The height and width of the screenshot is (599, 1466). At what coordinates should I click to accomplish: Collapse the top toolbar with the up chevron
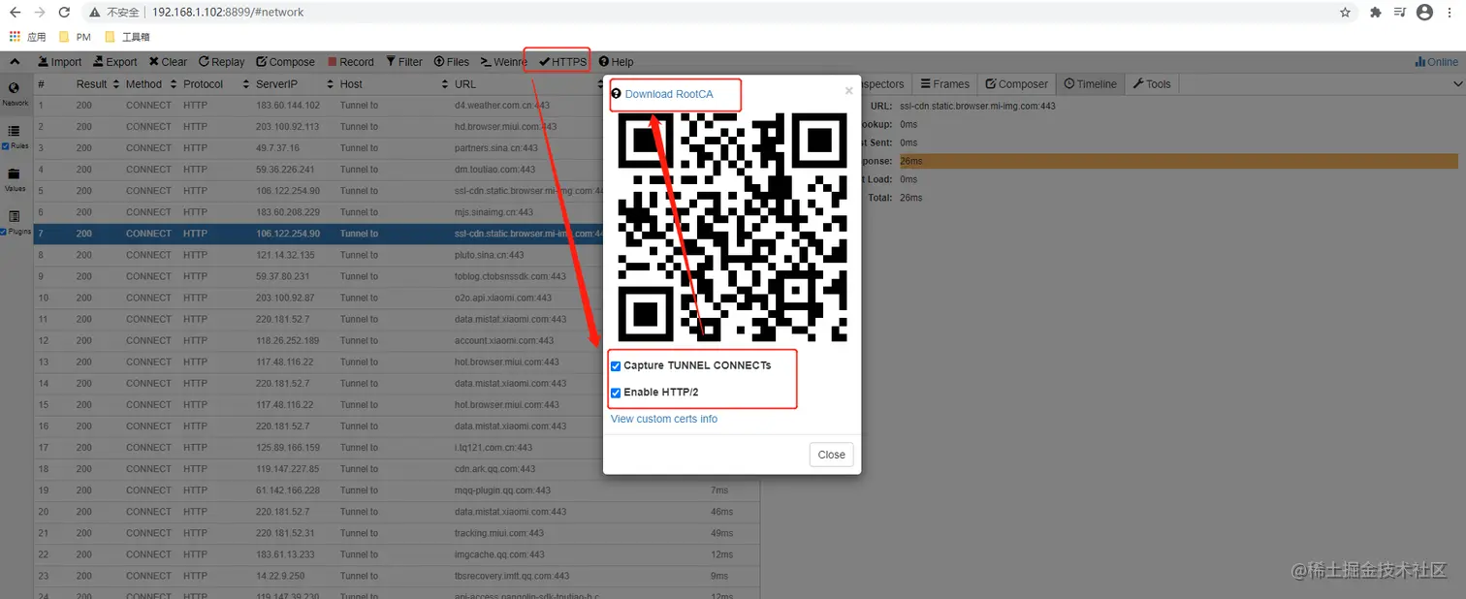15,61
